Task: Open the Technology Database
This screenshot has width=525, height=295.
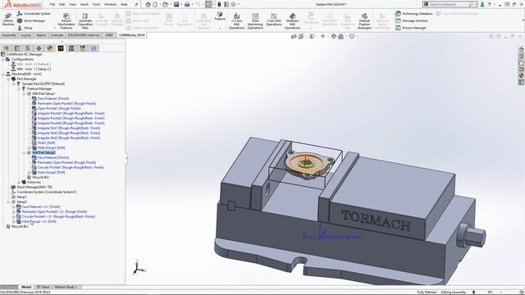Action: pyautogui.click(x=413, y=14)
